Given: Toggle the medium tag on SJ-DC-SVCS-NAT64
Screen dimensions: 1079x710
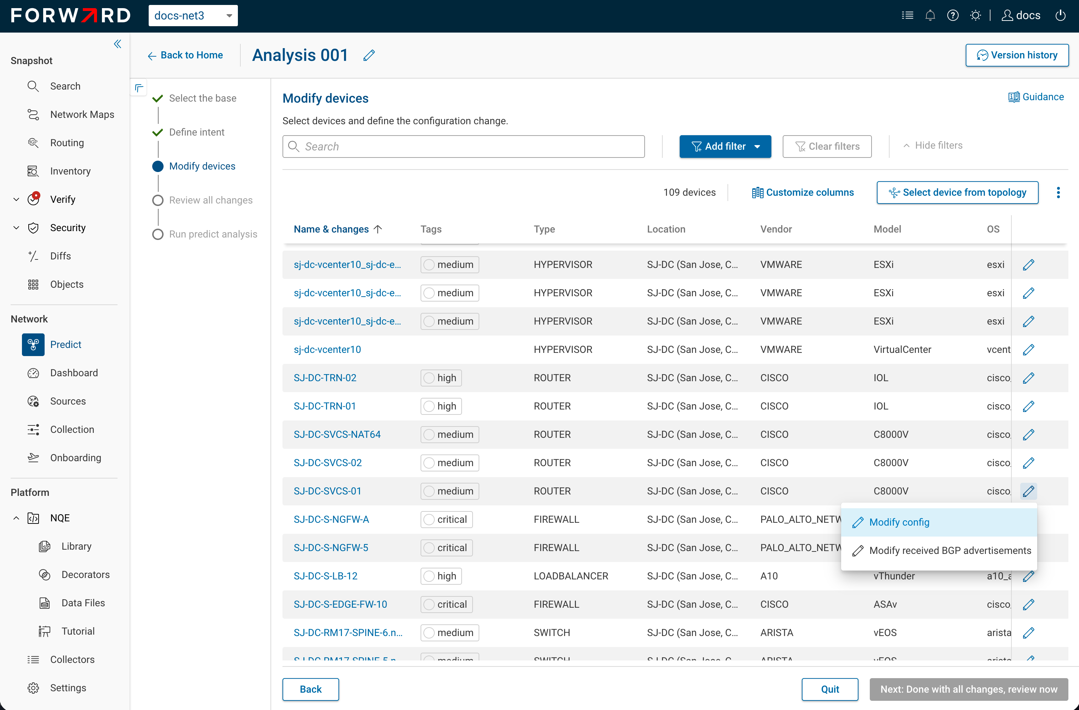Looking at the screenshot, I should (x=449, y=434).
